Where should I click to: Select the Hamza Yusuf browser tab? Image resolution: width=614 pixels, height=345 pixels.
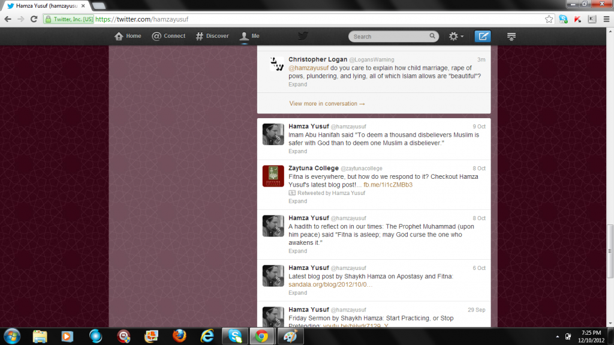[x=46, y=6]
